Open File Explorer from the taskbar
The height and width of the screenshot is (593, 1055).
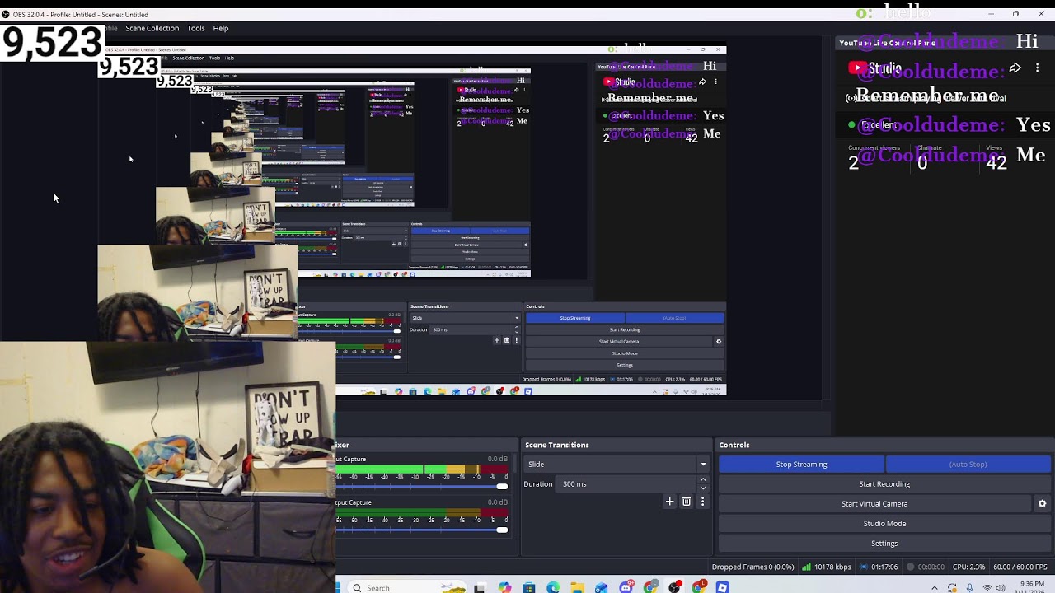click(577, 587)
